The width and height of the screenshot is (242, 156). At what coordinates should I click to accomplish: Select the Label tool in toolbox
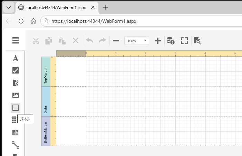pyautogui.click(x=16, y=58)
